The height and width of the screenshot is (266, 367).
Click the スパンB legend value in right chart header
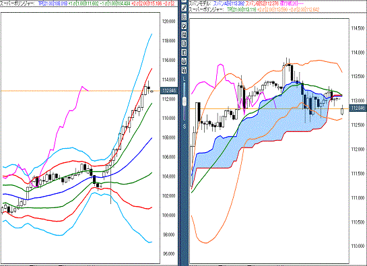(262, 4)
